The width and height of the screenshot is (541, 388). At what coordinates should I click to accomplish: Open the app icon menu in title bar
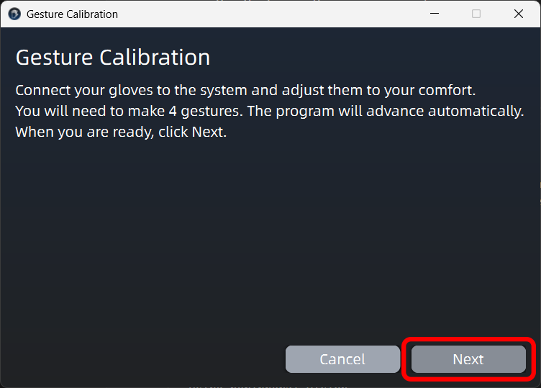(x=14, y=14)
